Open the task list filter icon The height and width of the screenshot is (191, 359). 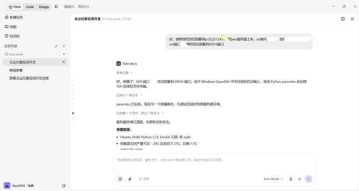[64, 46]
